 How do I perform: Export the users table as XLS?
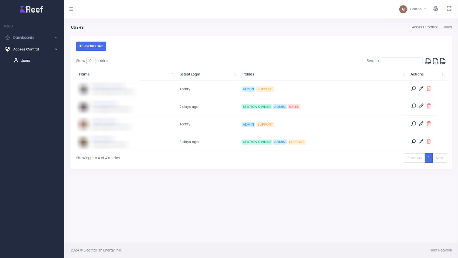pyautogui.click(x=435, y=61)
